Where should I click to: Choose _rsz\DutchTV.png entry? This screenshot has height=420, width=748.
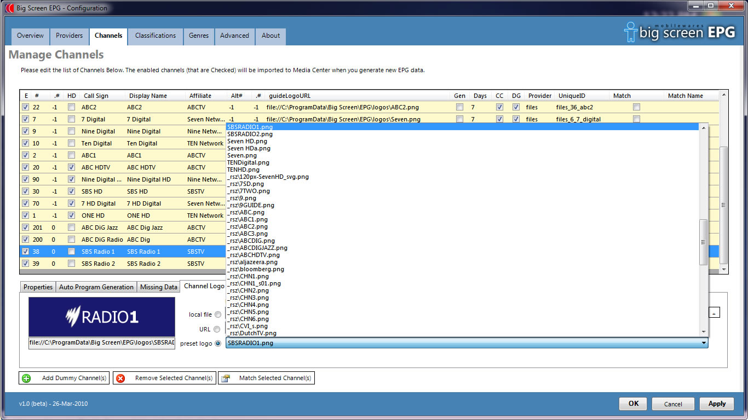pos(463,333)
